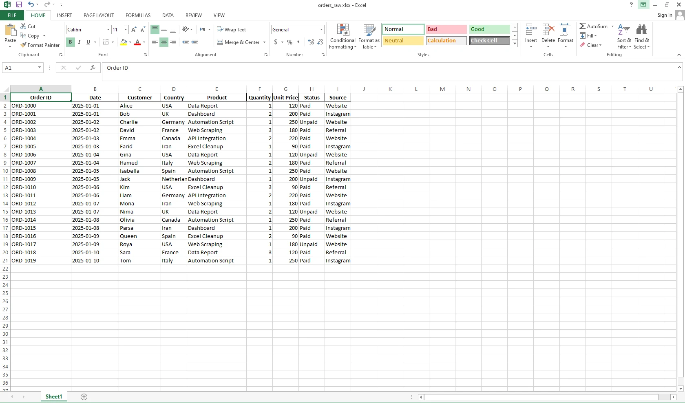
Task: Click the Increase Font Size icon
Action: [x=134, y=30]
